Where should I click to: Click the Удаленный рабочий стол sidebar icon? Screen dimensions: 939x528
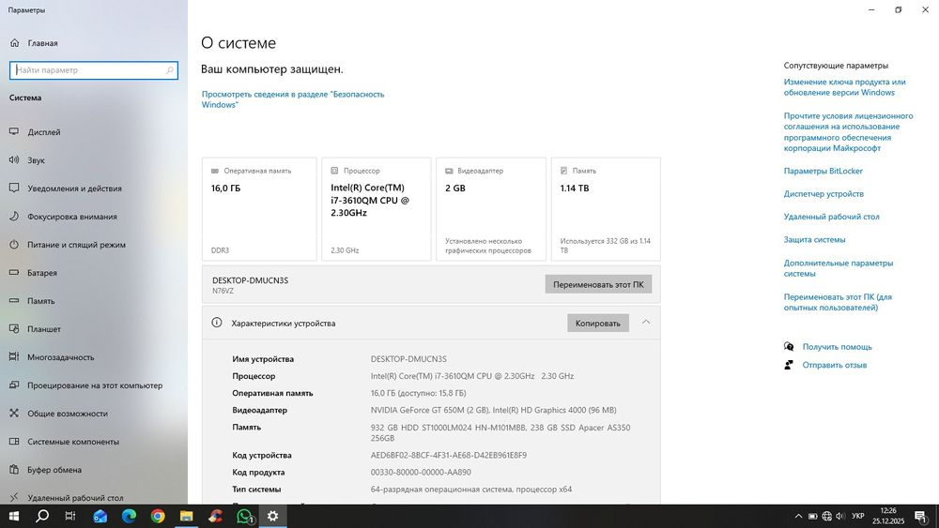pos(14,497)
